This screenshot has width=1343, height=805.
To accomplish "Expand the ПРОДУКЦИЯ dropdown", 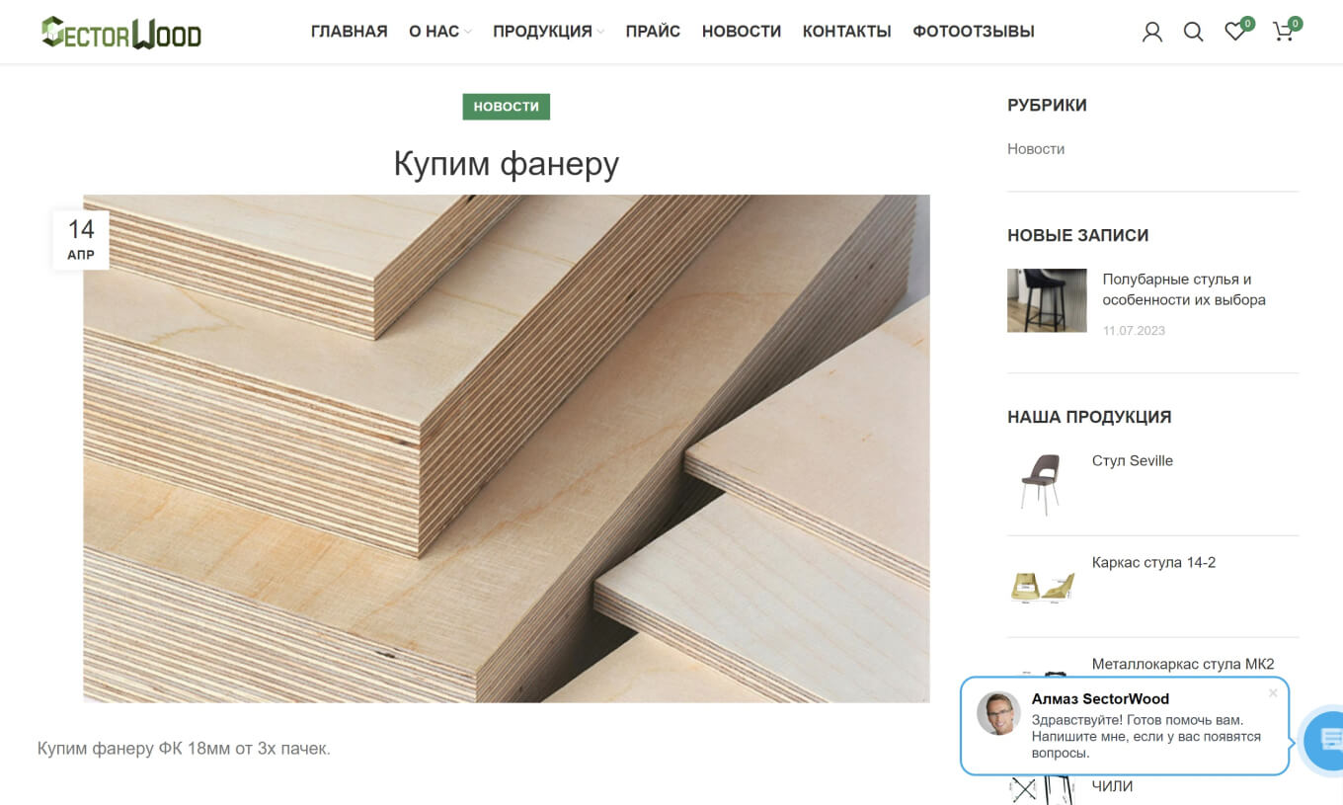I will (x=542, y=31).
